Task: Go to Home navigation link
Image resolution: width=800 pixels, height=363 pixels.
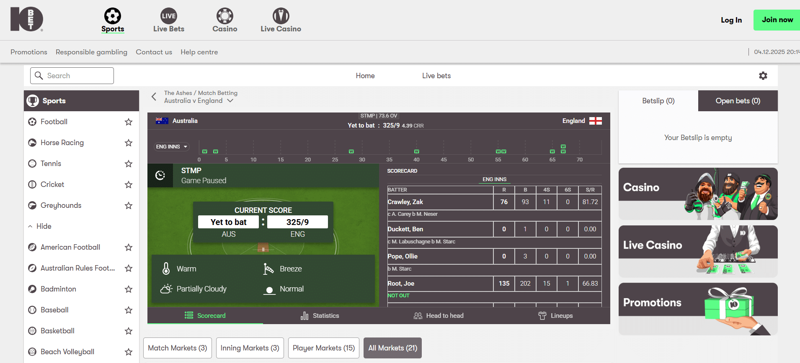Action: (365, 76)
